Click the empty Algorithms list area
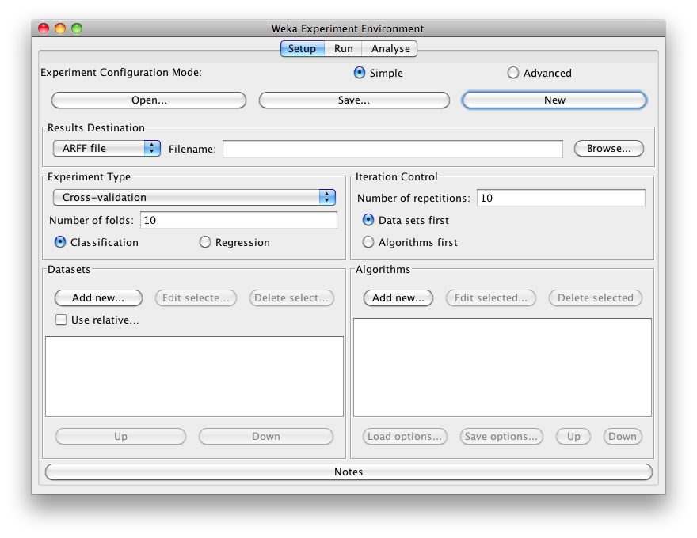Viewport: 697px width, 538px height. click(502, 368)
